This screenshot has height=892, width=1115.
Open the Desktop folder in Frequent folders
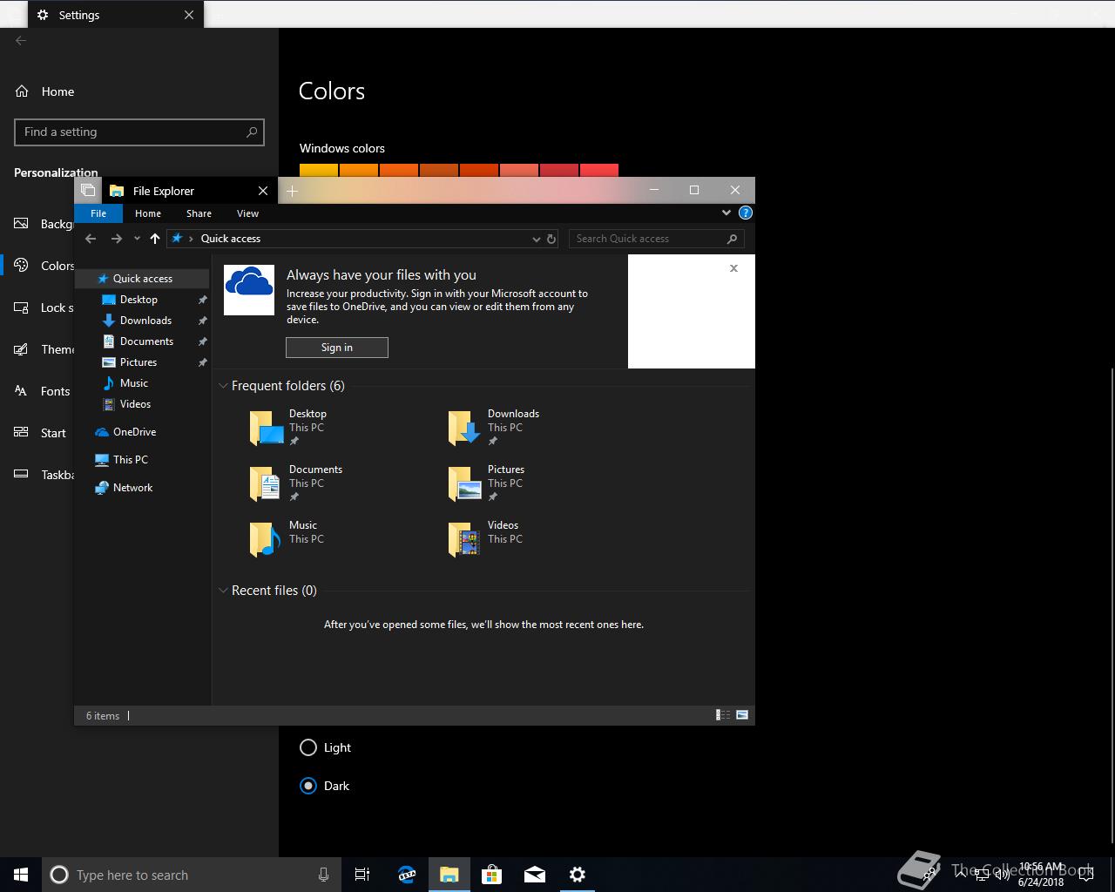click(290, 428)
